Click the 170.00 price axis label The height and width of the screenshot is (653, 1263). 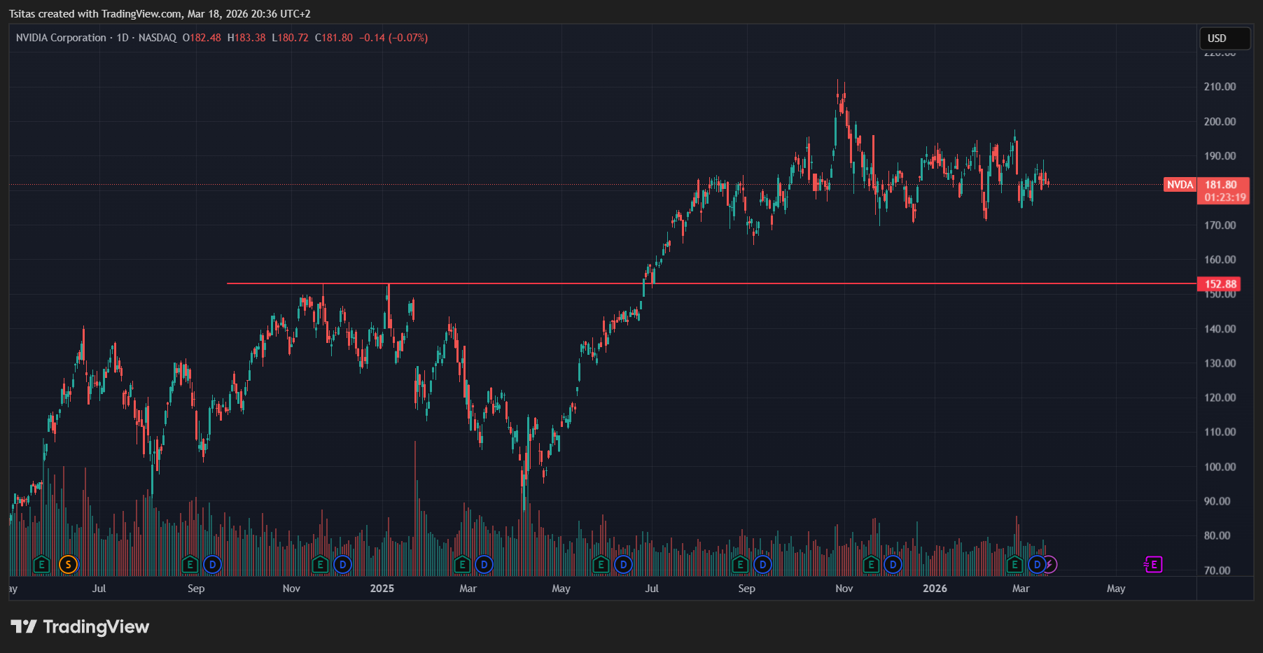coord(1220,225)
